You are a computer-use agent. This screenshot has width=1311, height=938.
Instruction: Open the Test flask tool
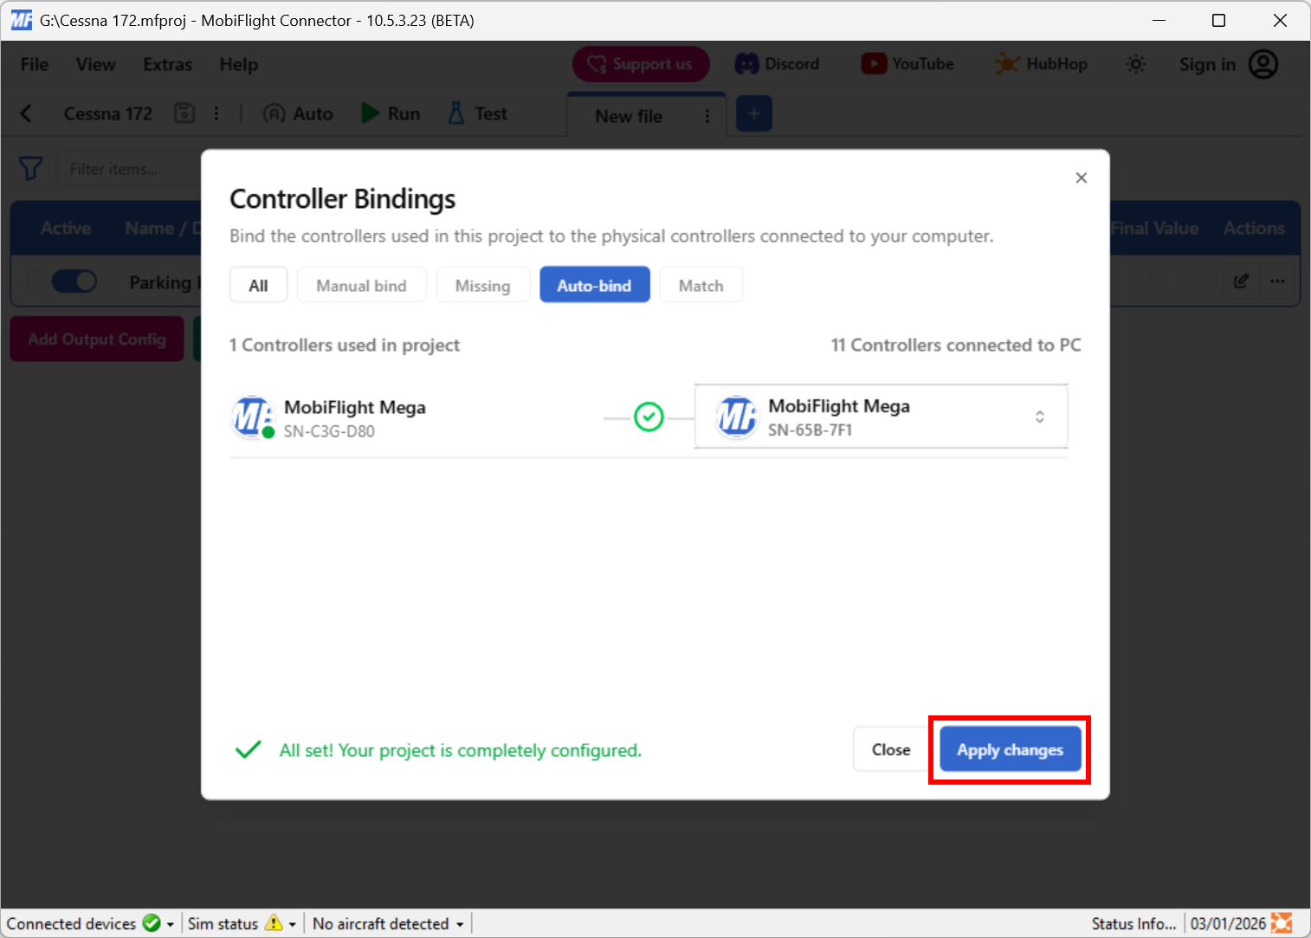tap(475, 113)
